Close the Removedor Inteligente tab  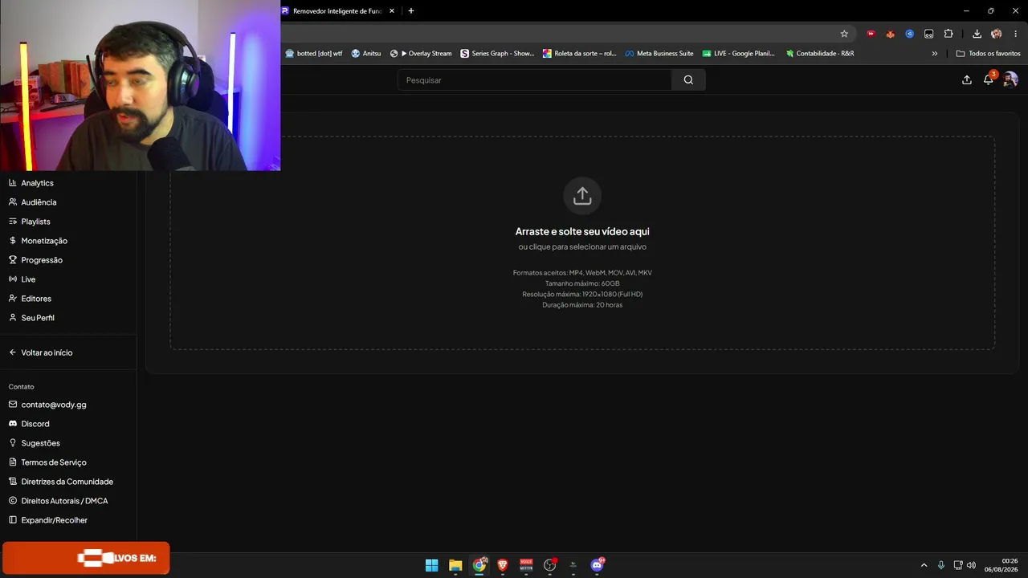pos(392,11)
